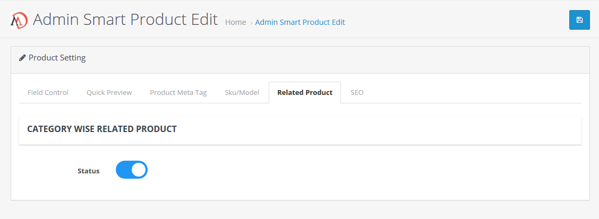
Task: Click the pencil icon beside Product Setting
Action: [22, 58]
